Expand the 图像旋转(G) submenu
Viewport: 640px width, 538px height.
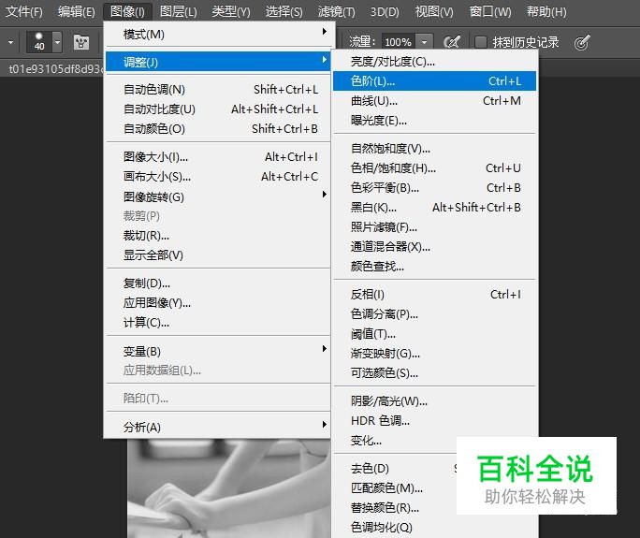(217, 196)
